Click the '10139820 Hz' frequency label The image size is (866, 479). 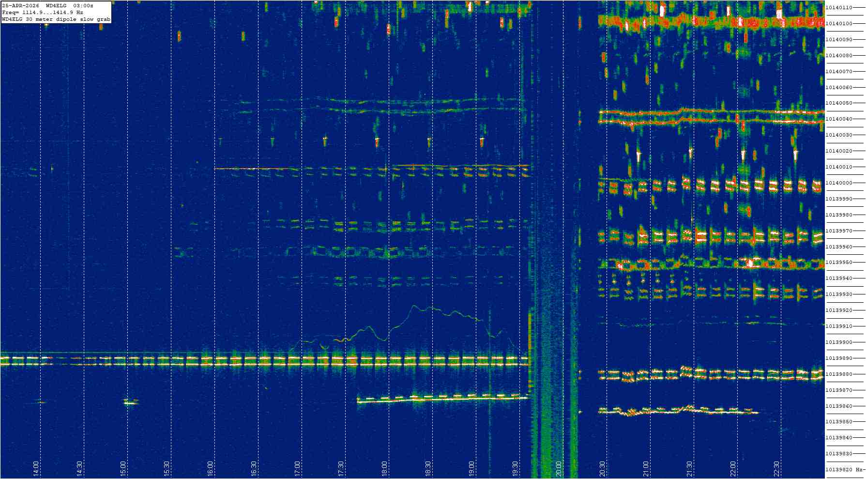click(x=845, y=470)
